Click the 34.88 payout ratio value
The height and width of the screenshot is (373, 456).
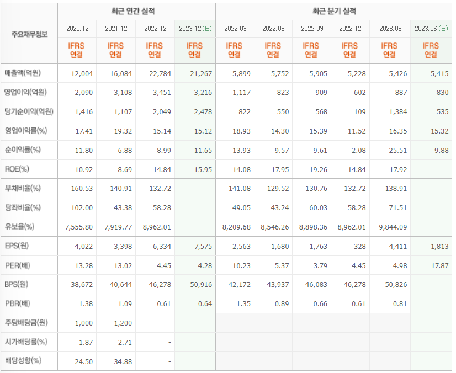click(x=123, y=361)
